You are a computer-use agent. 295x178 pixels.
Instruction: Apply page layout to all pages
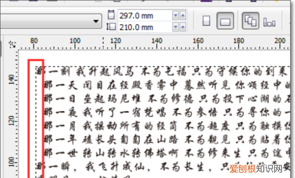click(250, 21)
